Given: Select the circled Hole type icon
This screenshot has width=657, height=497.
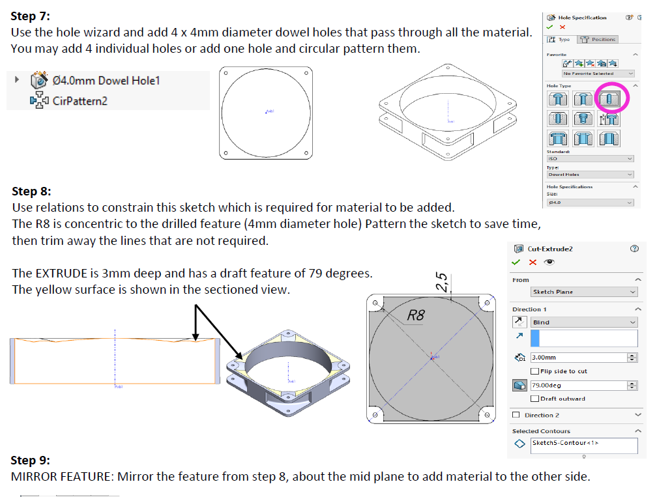Looking at the screenshot, I should [x=609, y=99].
